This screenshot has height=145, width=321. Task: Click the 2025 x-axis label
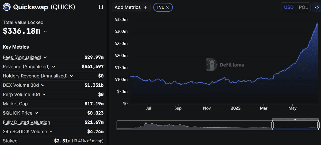pyautogui.click(x=236, y=108)
